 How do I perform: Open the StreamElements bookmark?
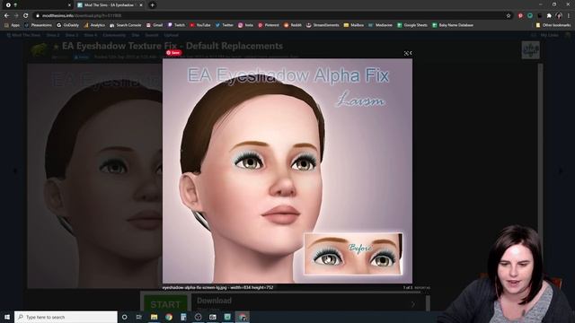[323, 25]
